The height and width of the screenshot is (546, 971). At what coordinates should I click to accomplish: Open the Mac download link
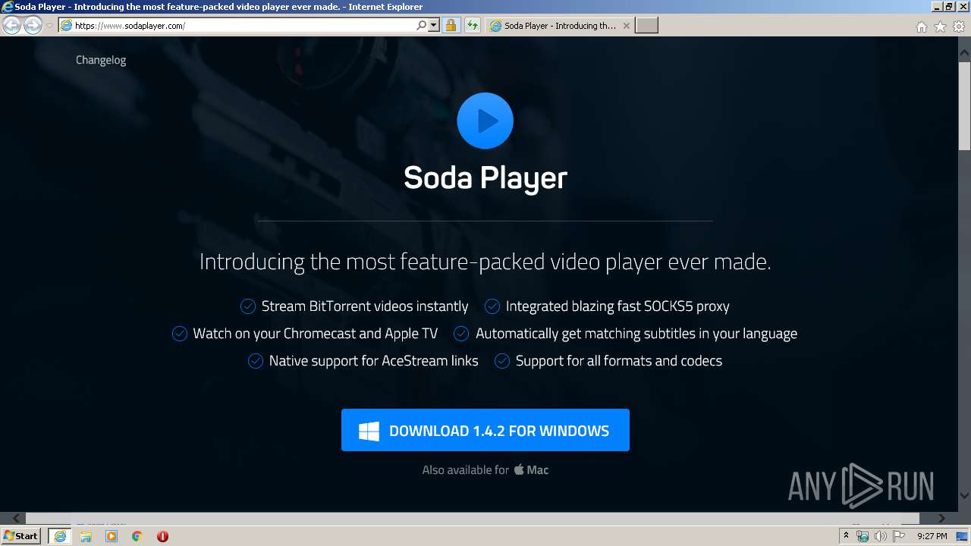pyautogui.click(x=531, y=470)
